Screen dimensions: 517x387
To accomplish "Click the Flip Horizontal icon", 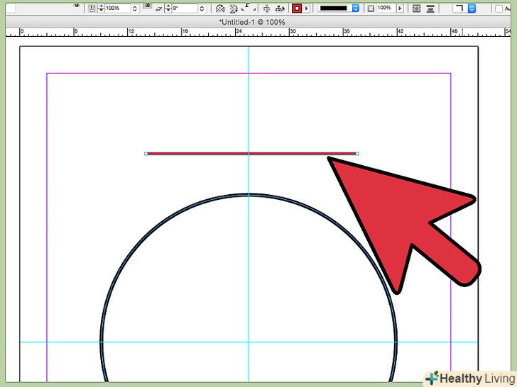I will [220, 9].
